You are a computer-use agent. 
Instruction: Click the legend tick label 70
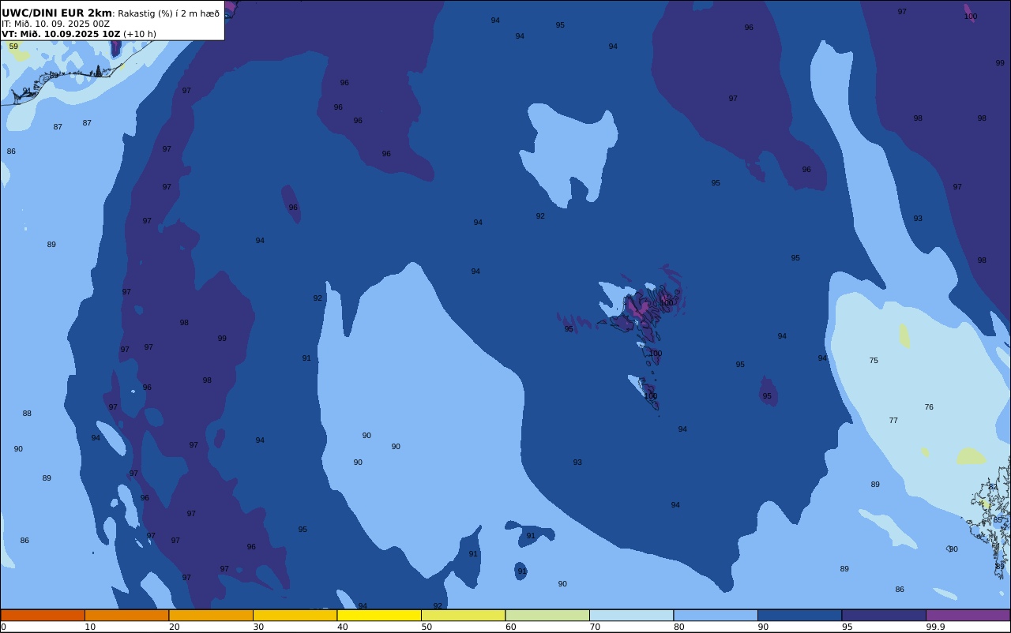tap(595, 627)
